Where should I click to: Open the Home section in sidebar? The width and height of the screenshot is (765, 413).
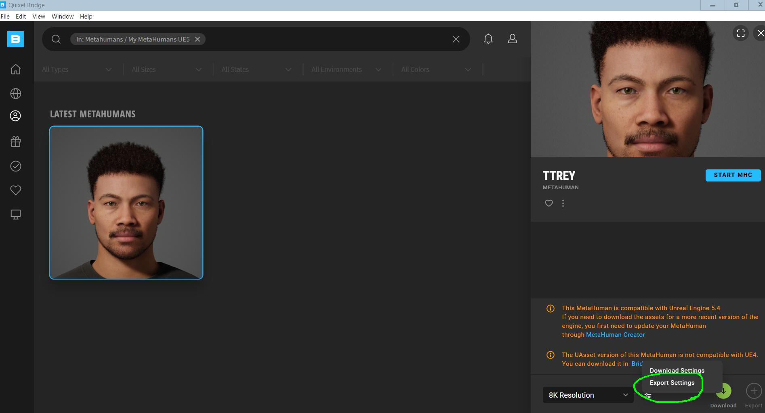pyautogui.click(x=15, y=69)
